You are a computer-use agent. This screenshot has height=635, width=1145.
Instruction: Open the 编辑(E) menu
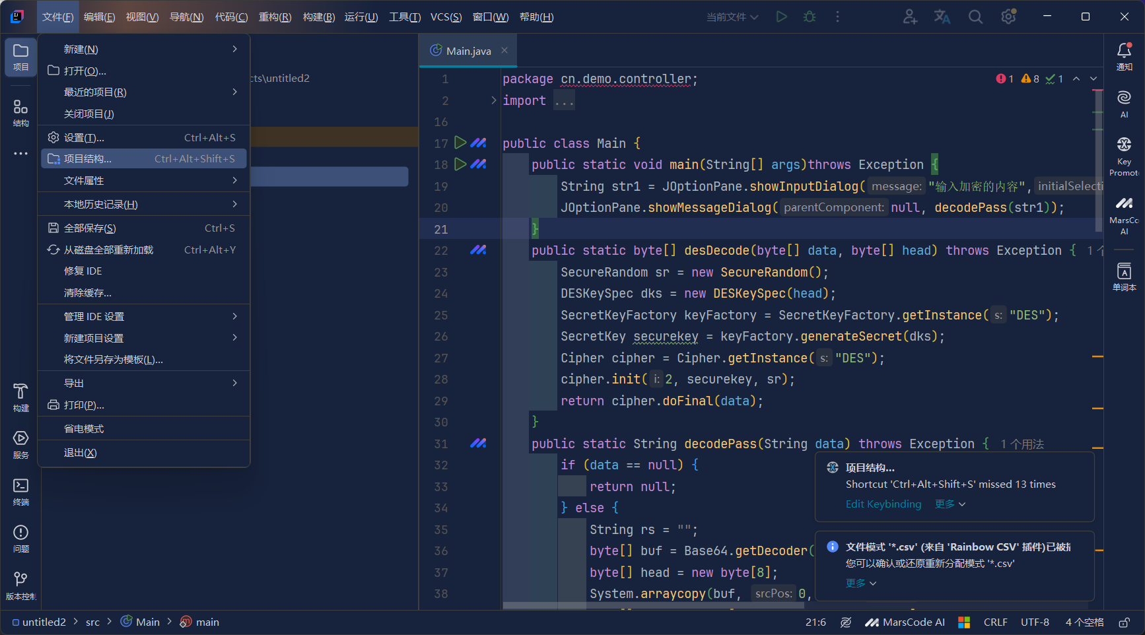pyautogui.click(x=100, y=17)
